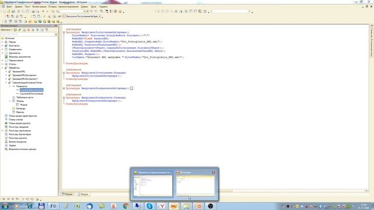Screen dimensions: 374x210
Task: Switch to the Модуль tab
Action: tap(83, 194)
